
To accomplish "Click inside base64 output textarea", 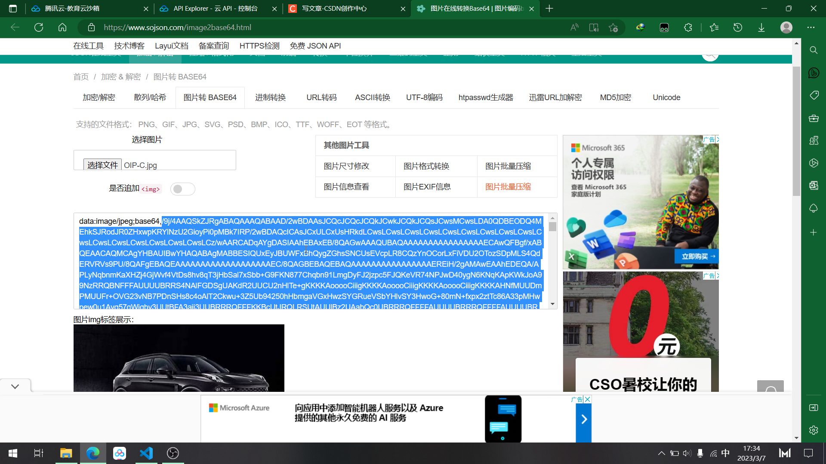I will 311,261.
